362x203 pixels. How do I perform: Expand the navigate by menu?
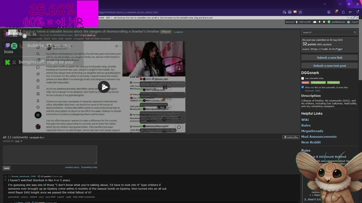click(37, 138)
